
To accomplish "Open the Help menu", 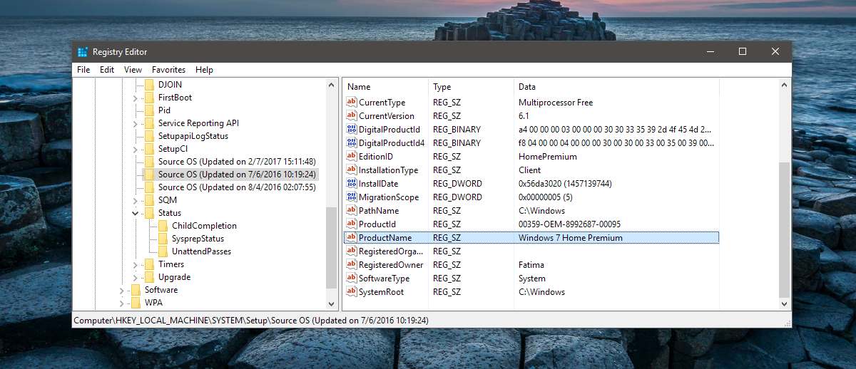I will tap(205, 70).
